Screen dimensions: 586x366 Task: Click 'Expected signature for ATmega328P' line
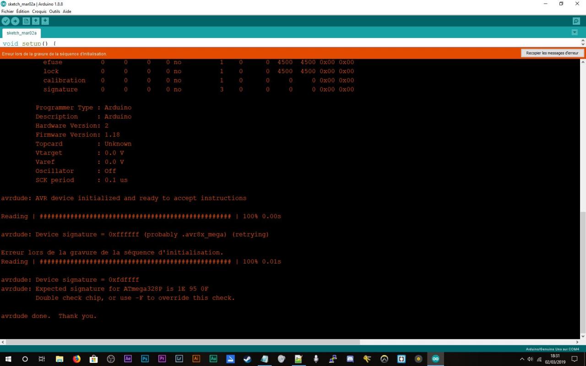[x=105, y=289]
